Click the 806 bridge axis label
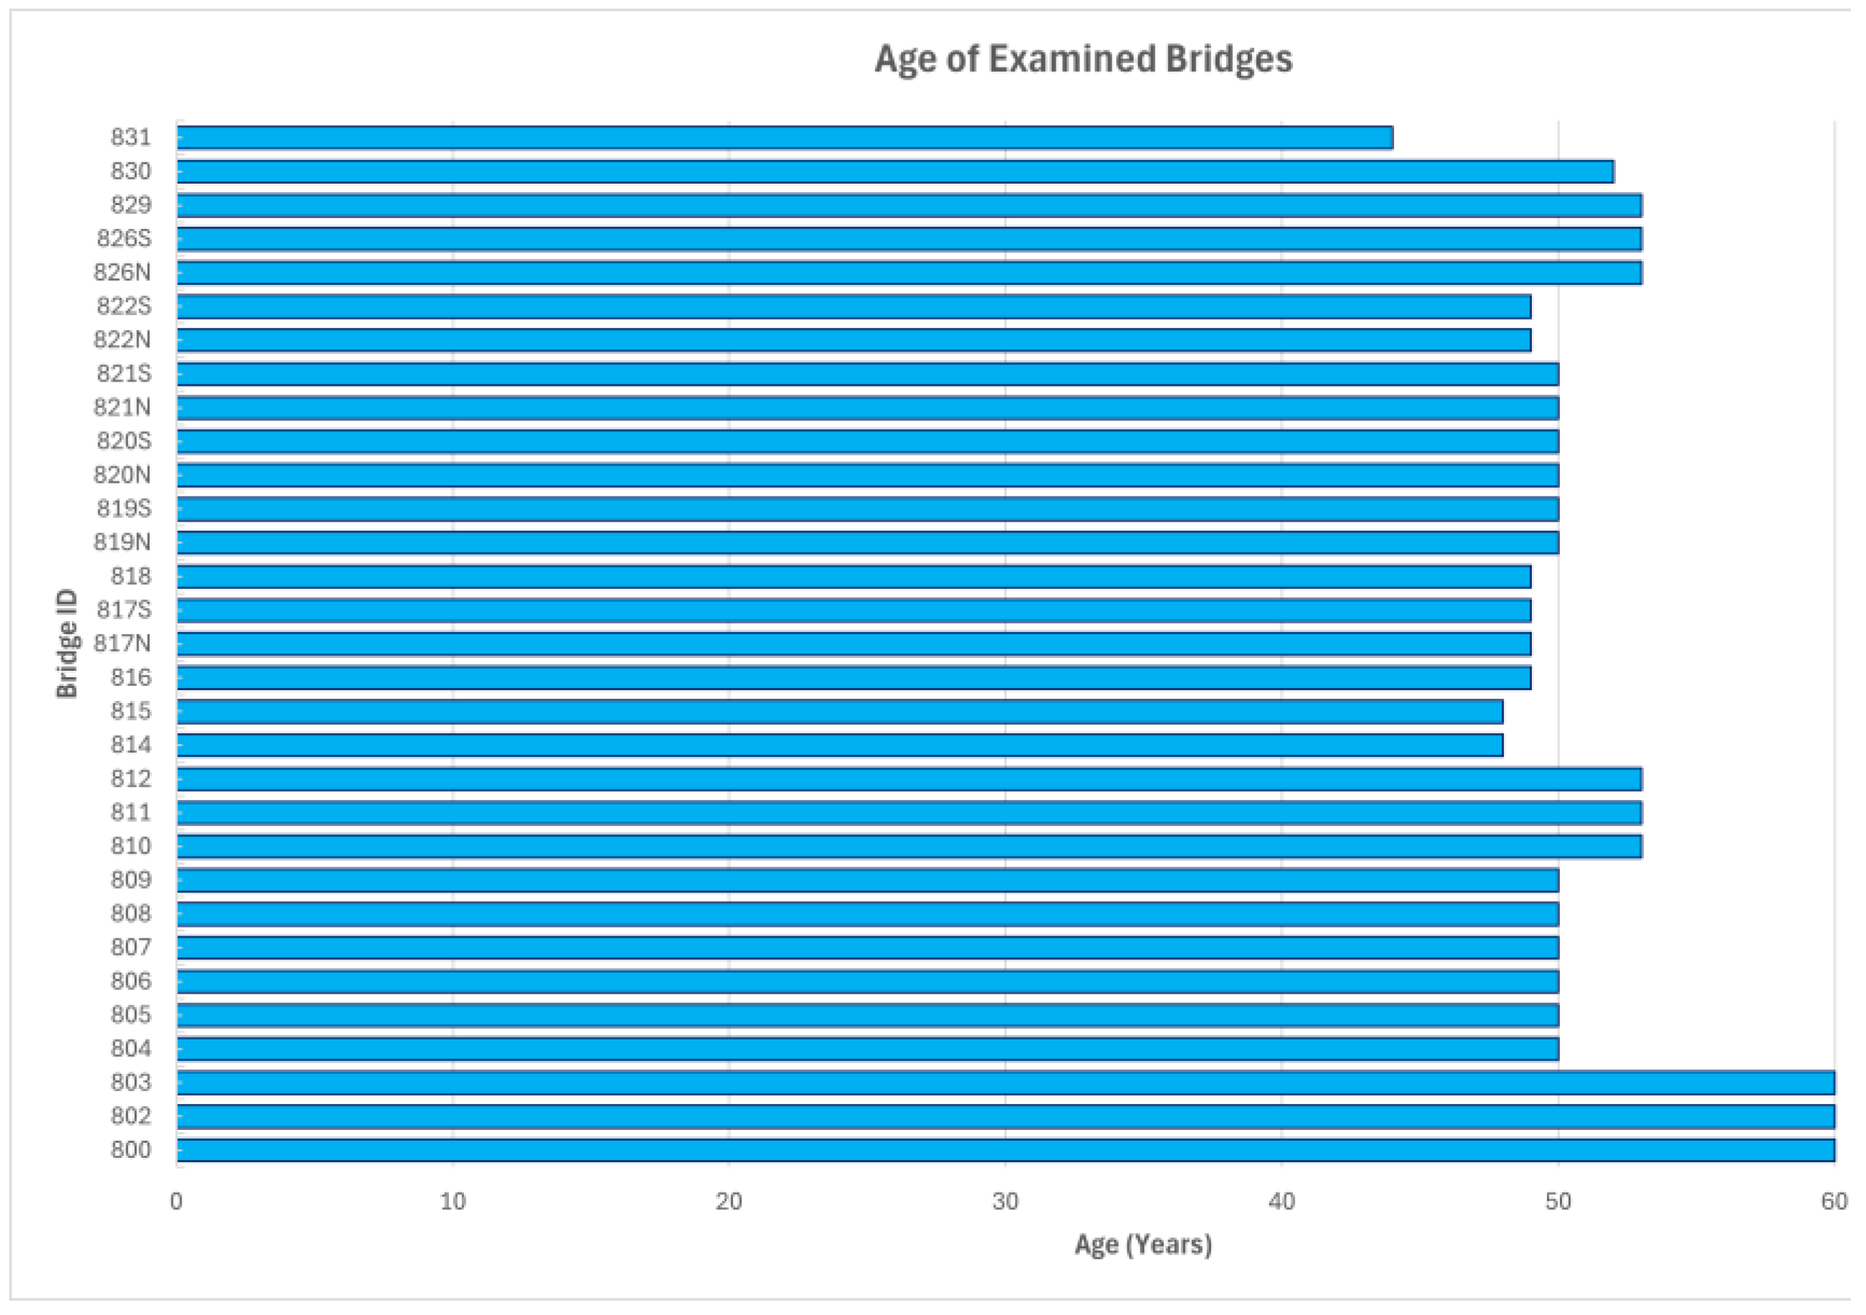This screenshot has width=1866, height=1315. (131, 981)
